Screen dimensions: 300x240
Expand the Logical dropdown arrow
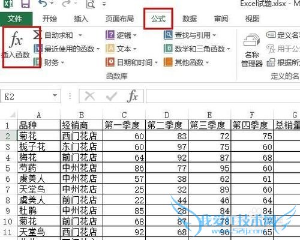(x=135, y=35)
